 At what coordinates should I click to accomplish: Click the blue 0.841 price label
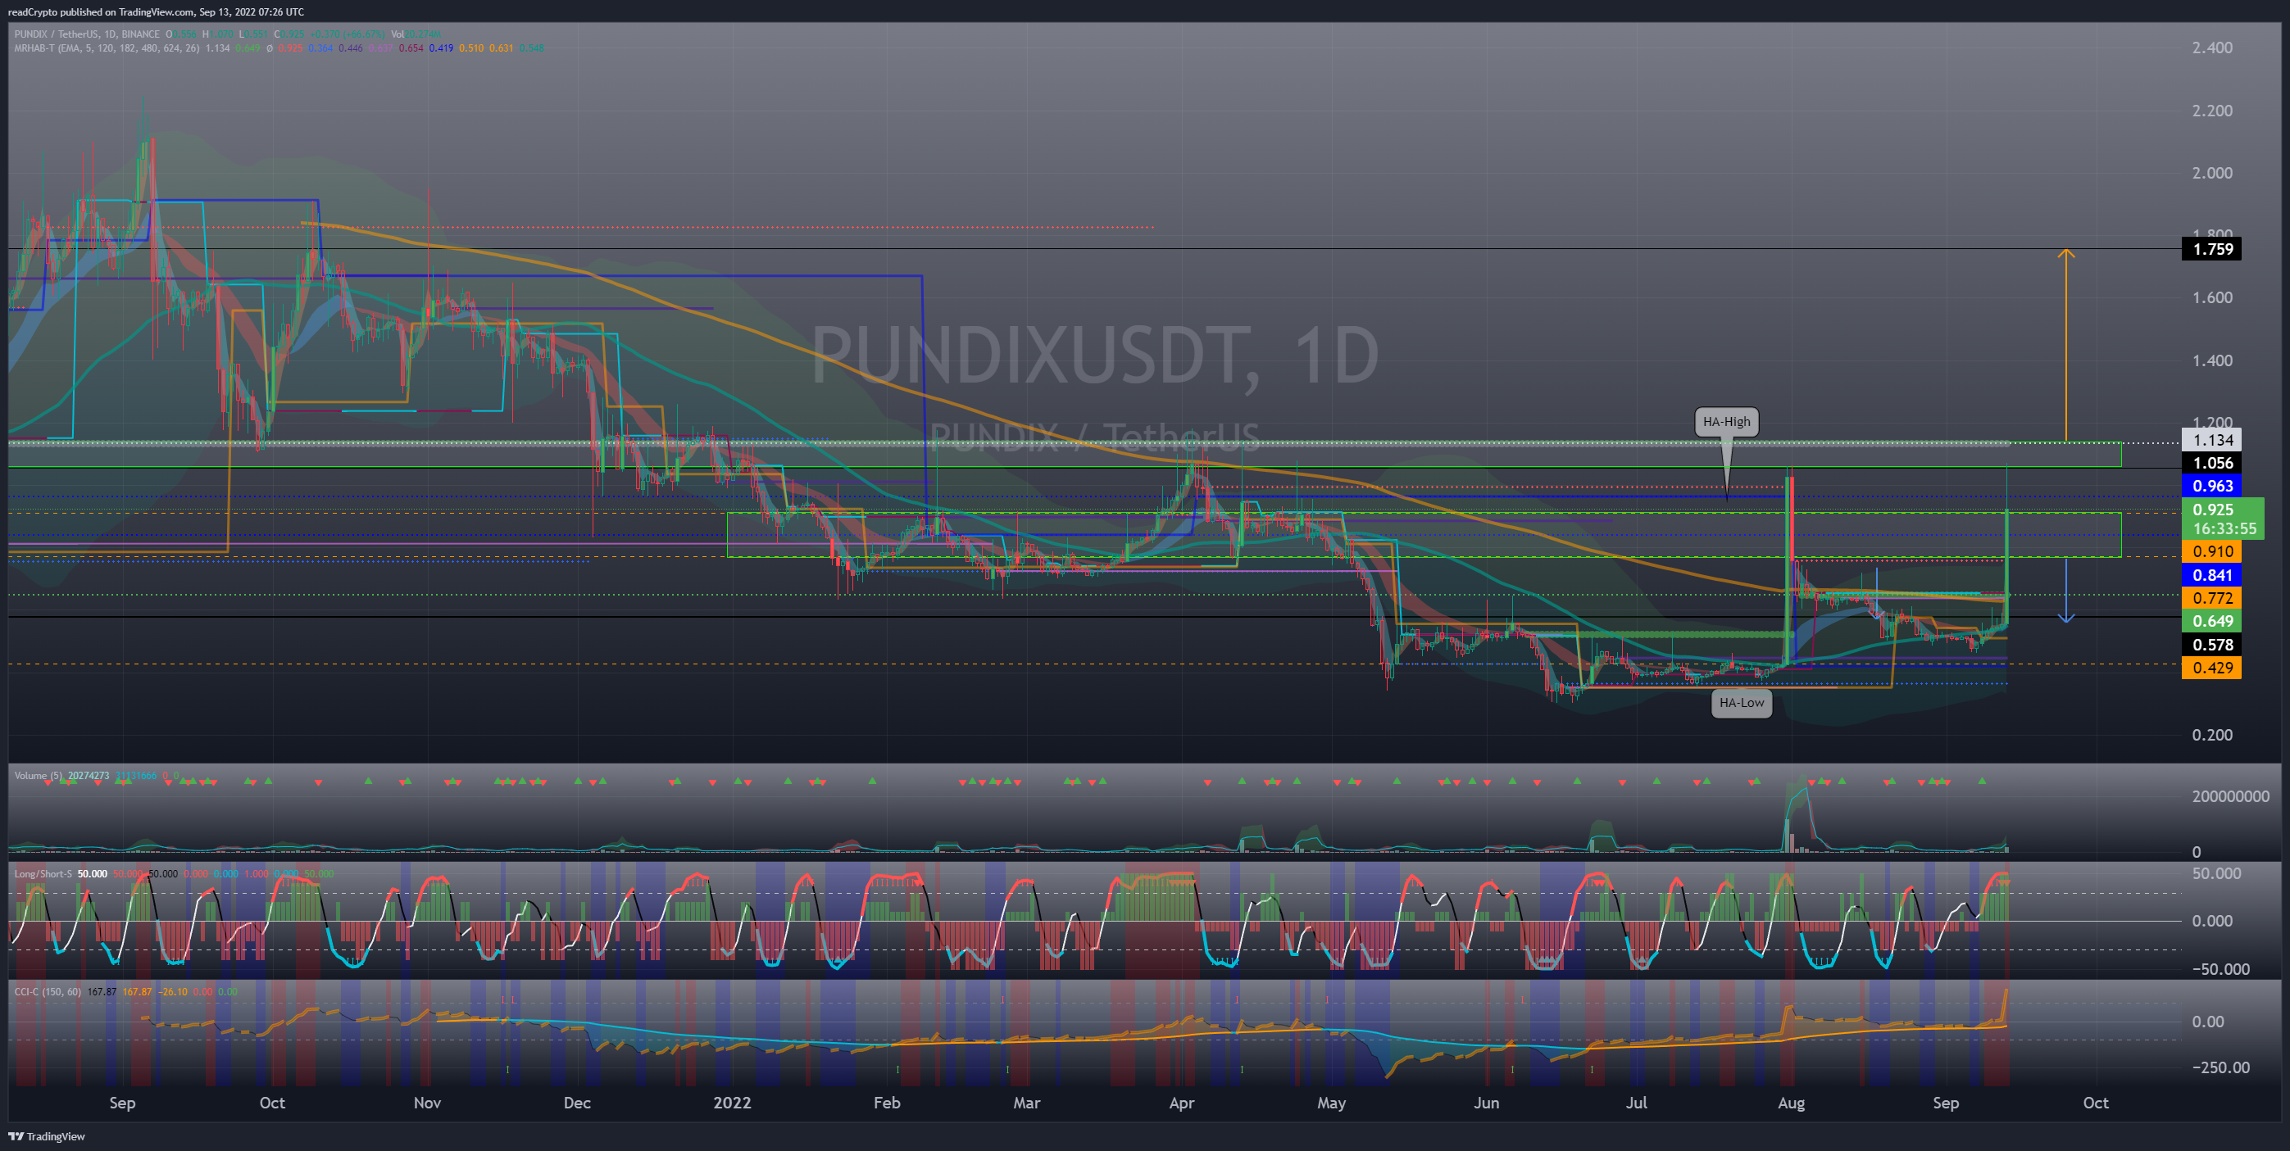[x=2210, y=575]
